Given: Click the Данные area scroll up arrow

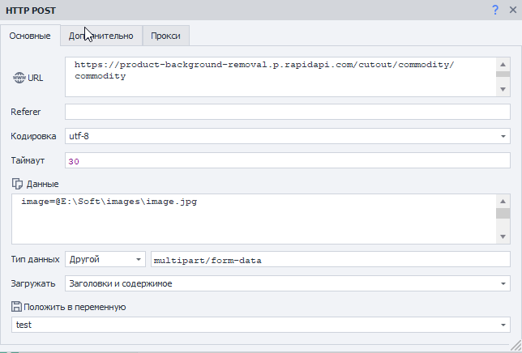Looking at the screenshot, I should 503,200.
